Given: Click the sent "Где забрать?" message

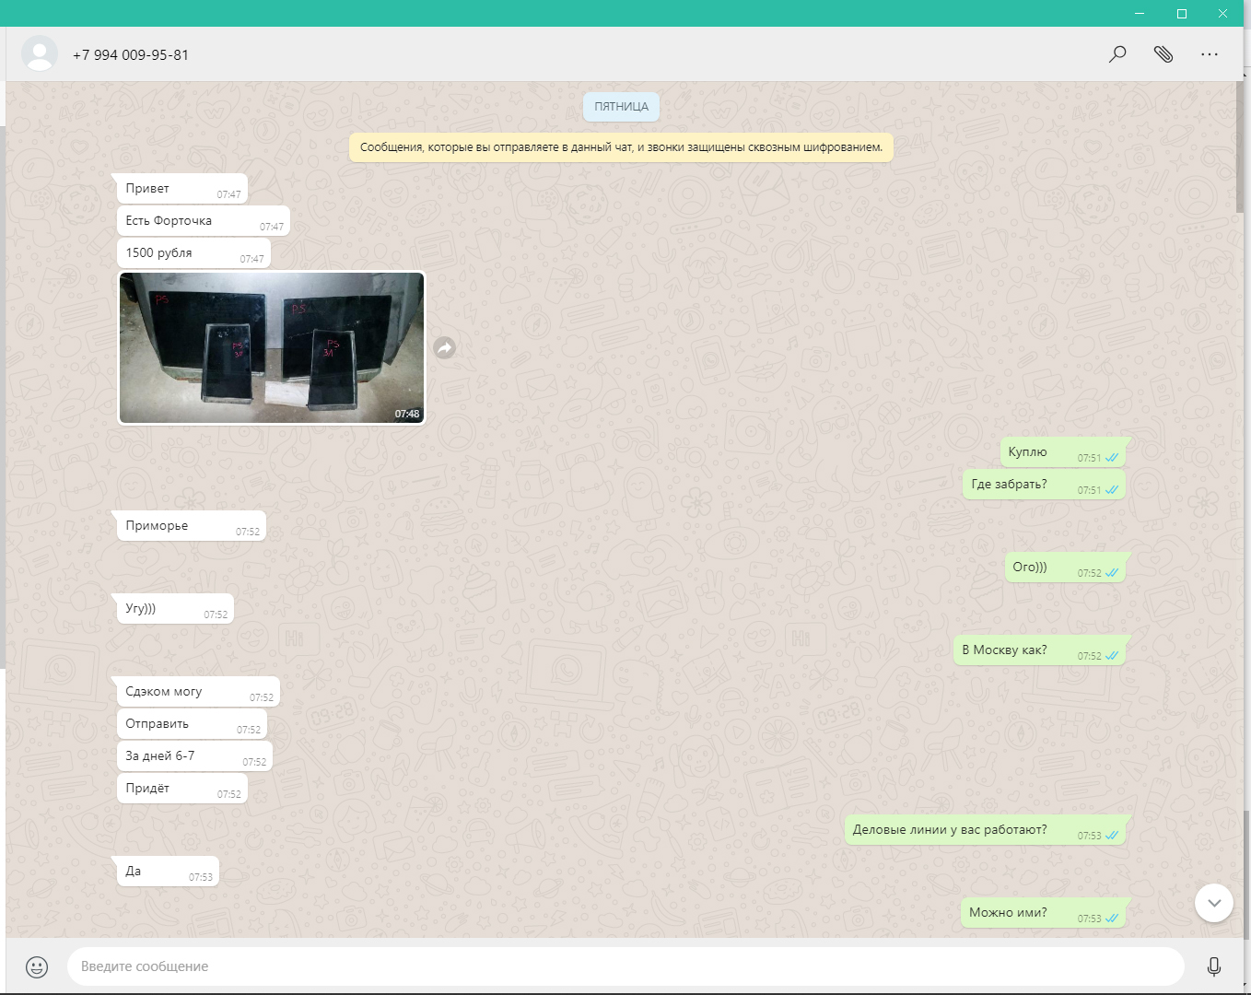Looking at the screenshot, I should point(1043,485).
